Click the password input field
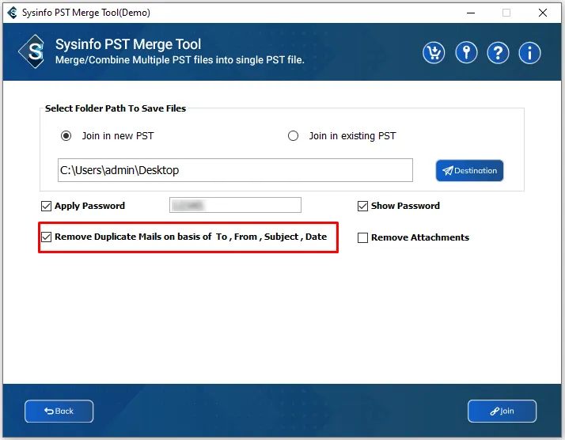Screen dimensions: 565x440 coord(235,205)
